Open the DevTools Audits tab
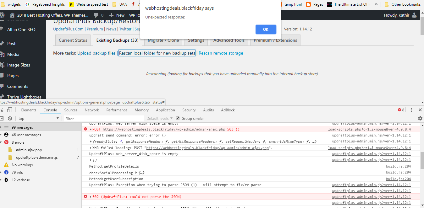The image size is (424, 208). pos(208,110)
